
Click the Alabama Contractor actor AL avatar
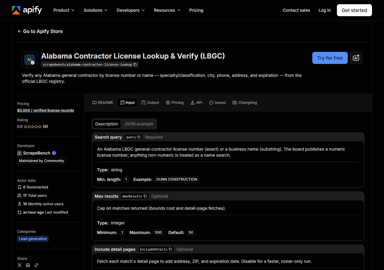pos(30,60)
